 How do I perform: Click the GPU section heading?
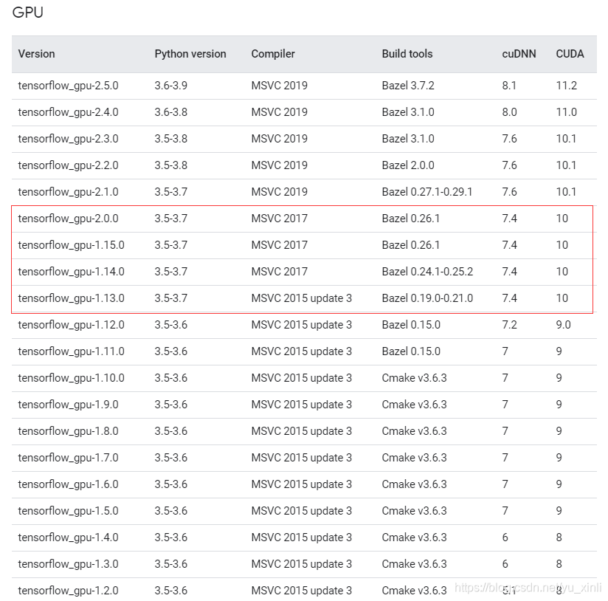(x=27, y=13)
